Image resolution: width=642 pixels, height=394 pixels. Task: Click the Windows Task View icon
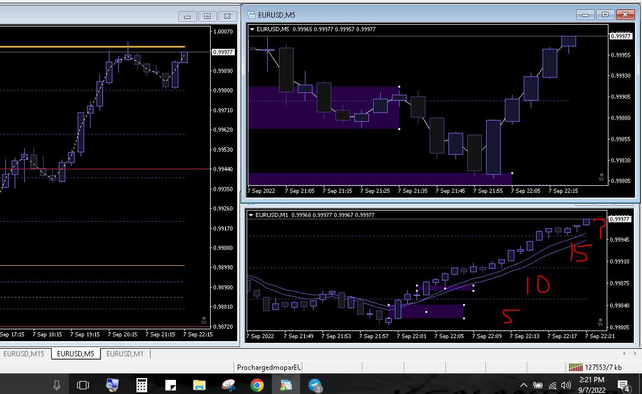pyautogui.click(x=83, y=385)
